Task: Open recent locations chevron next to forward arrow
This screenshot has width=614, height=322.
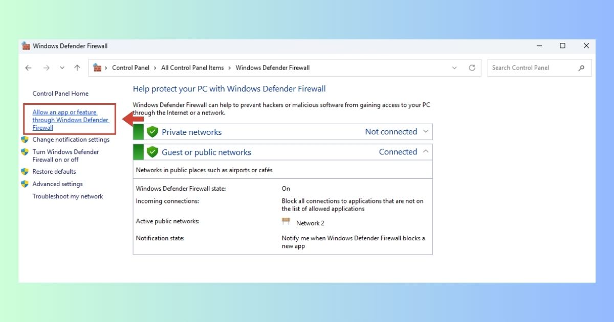Action: [62, 68]
